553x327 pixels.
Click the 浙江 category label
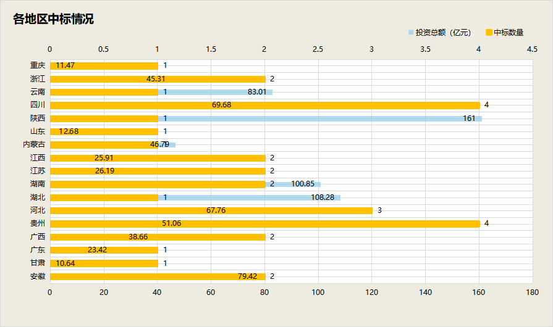point(38,79)
